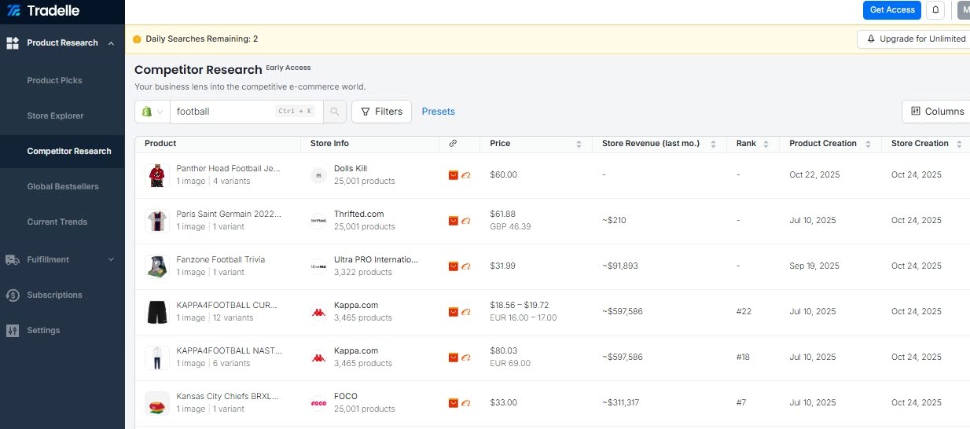The width and height of the screenshot is (970, 429).
Task: Click the Tradelle logo
Action: [x=43, y=11]
